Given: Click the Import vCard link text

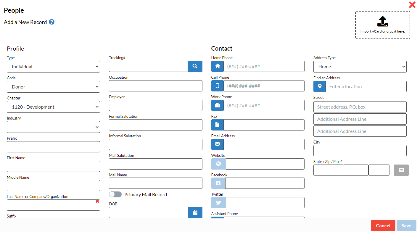Looking at the screenshot, I should click(371, 31).
